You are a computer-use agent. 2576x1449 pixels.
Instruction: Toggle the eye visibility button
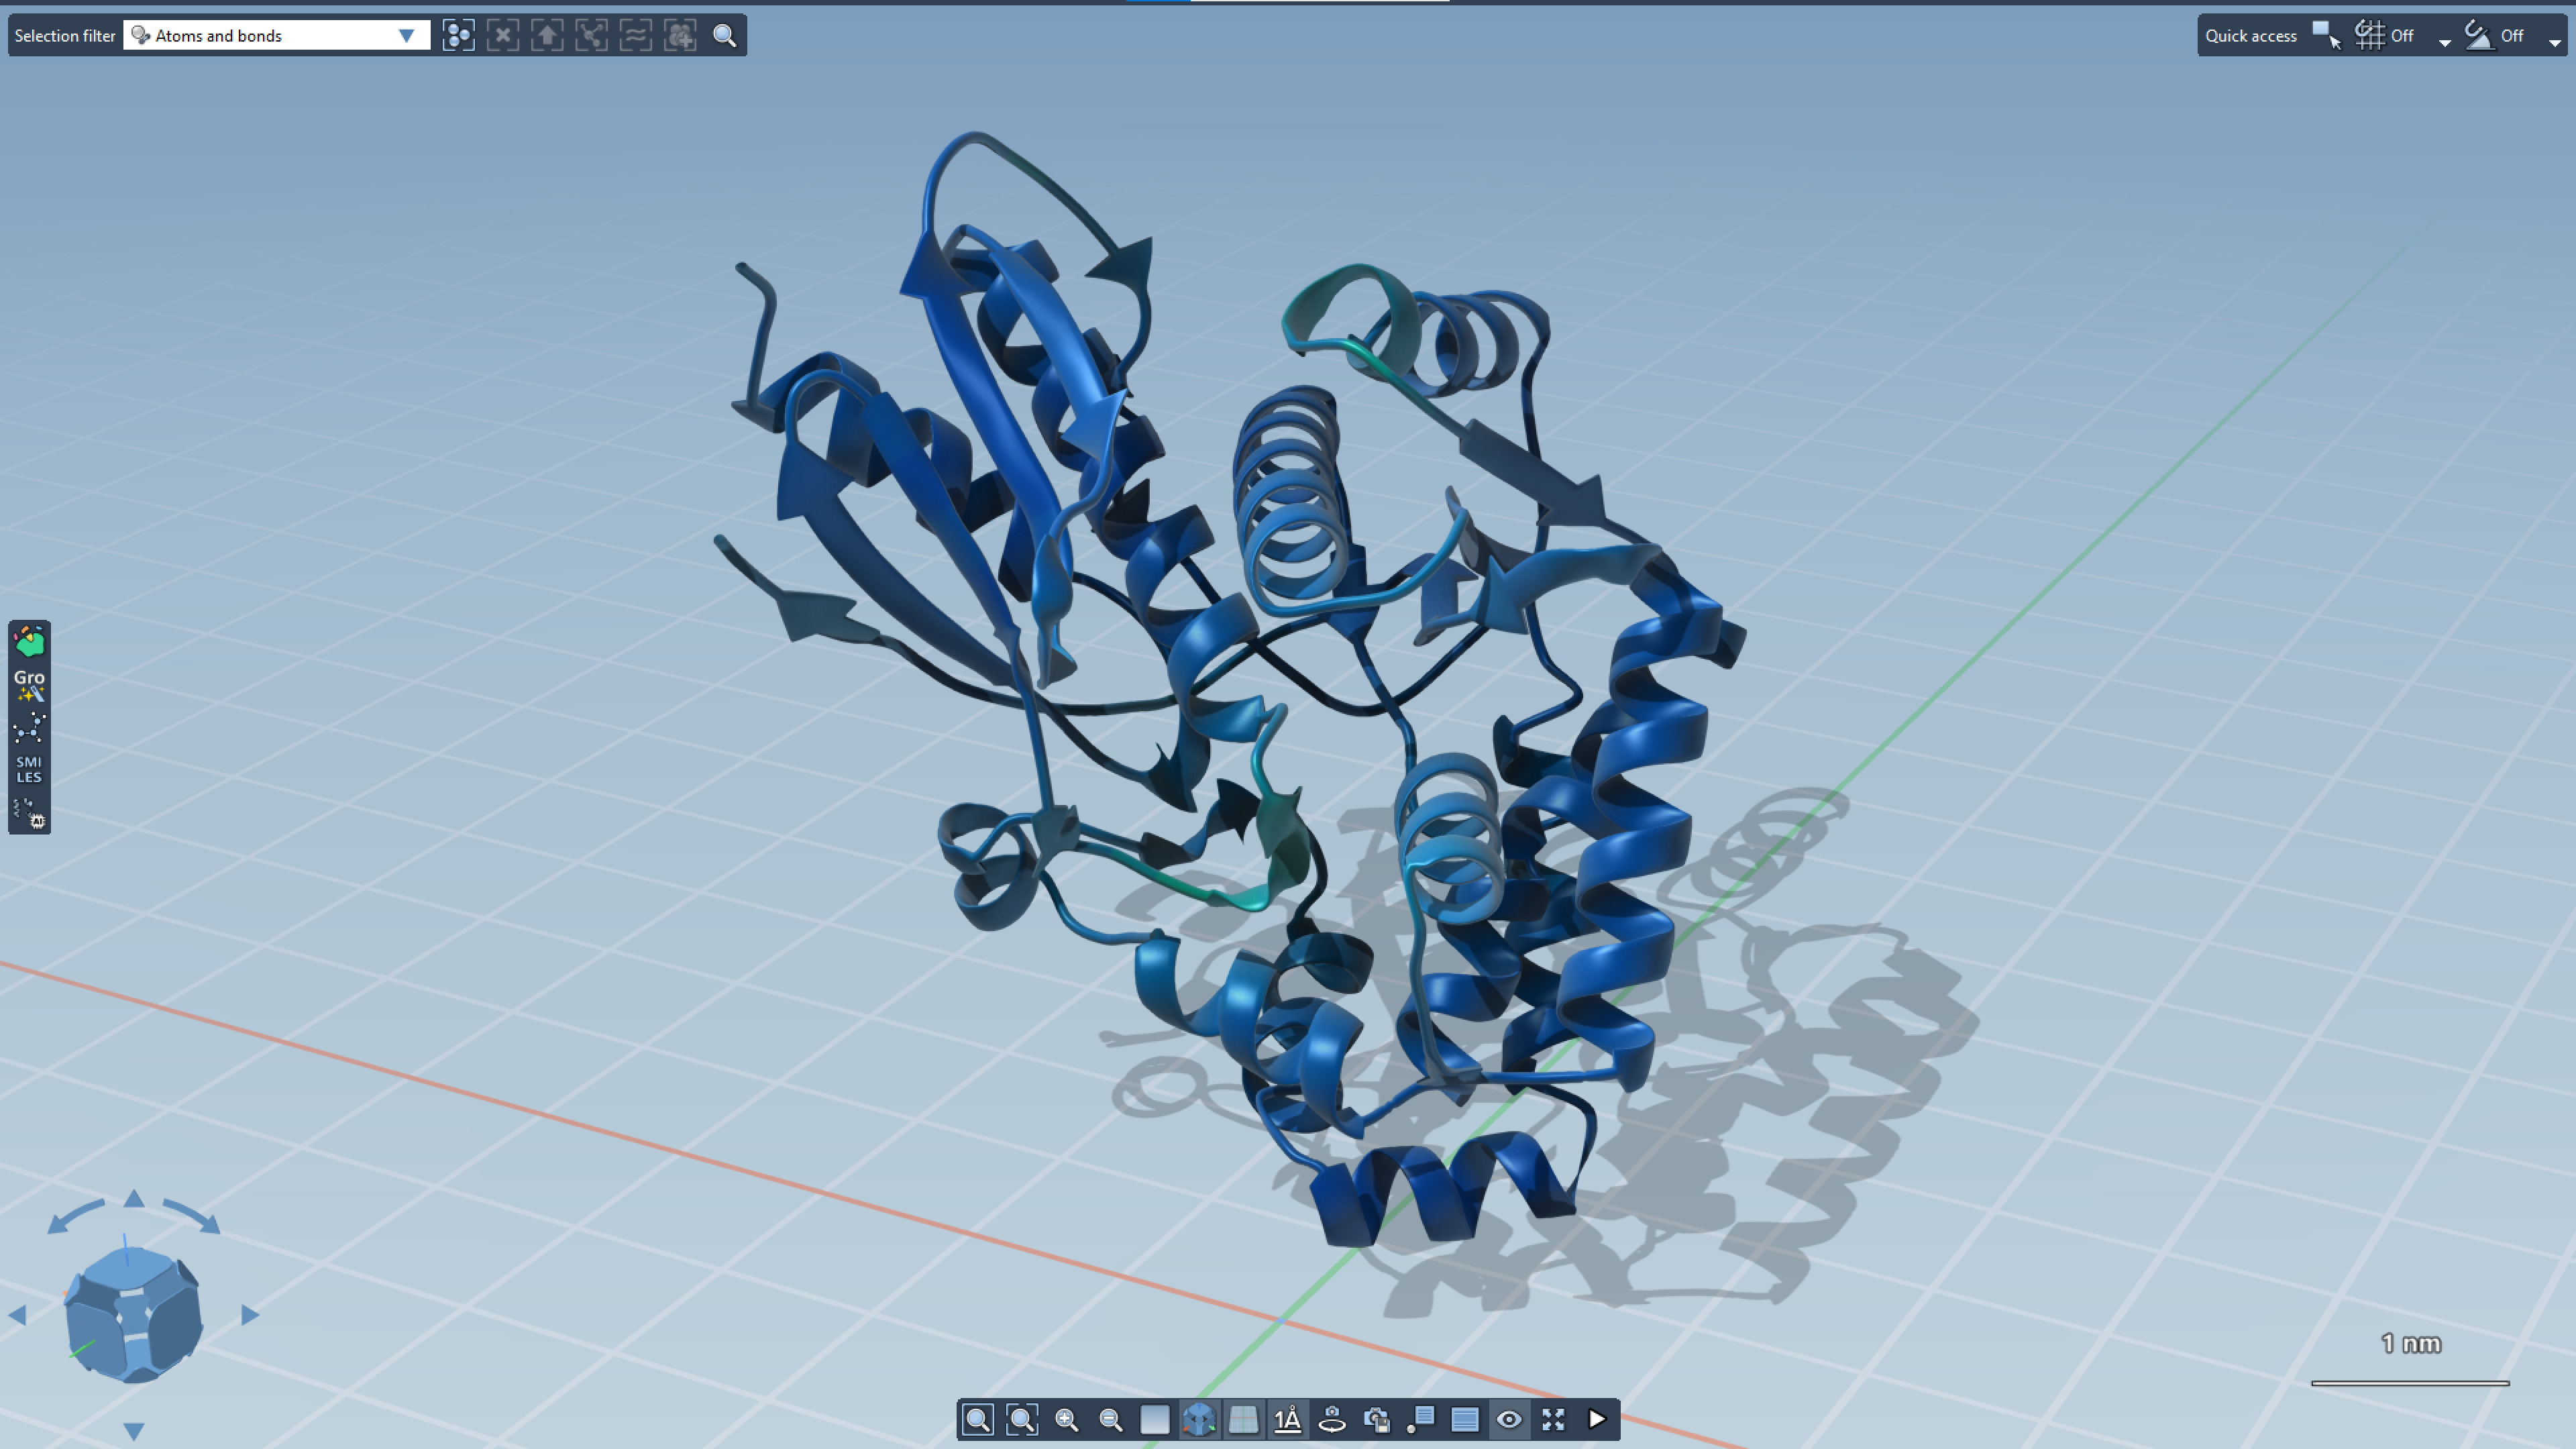click(1509, 1419)
